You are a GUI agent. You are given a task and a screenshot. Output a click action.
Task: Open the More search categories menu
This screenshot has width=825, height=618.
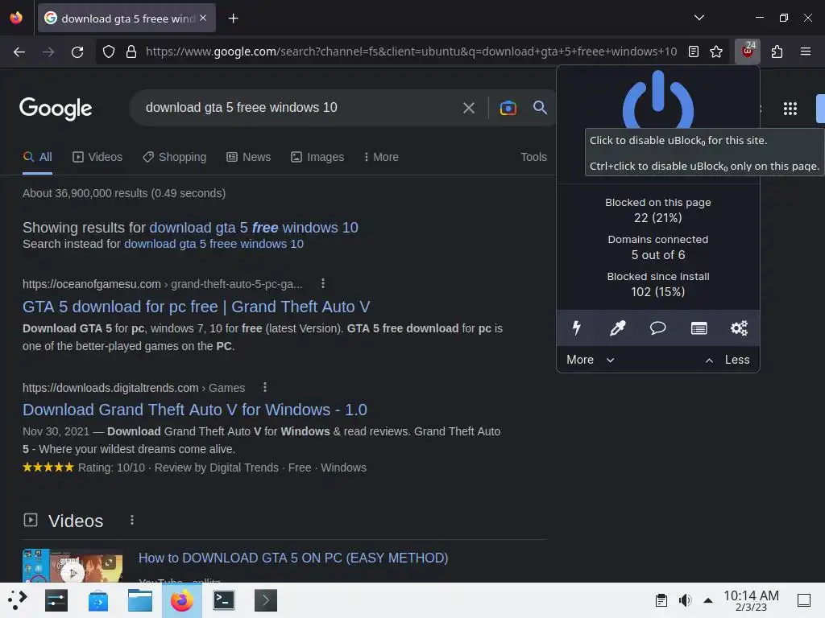[x=381, y=157]
